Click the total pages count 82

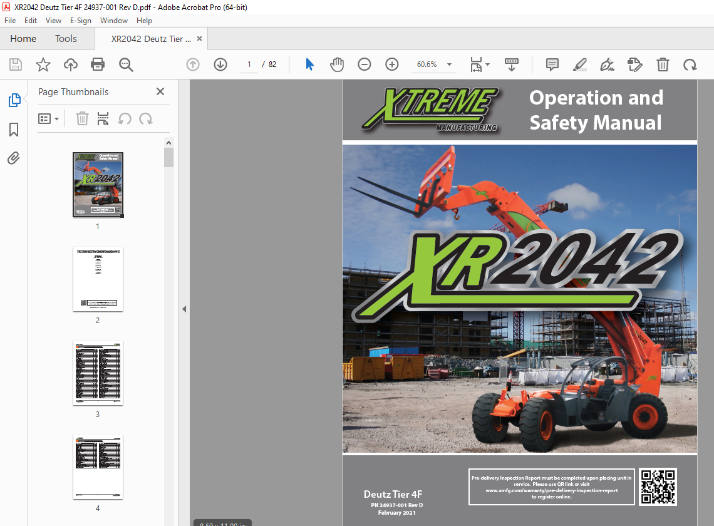272,64
